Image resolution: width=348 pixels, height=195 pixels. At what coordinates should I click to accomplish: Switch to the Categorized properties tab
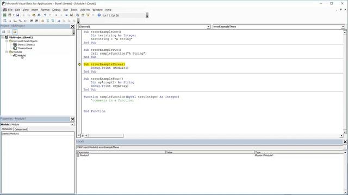point(21,129)
